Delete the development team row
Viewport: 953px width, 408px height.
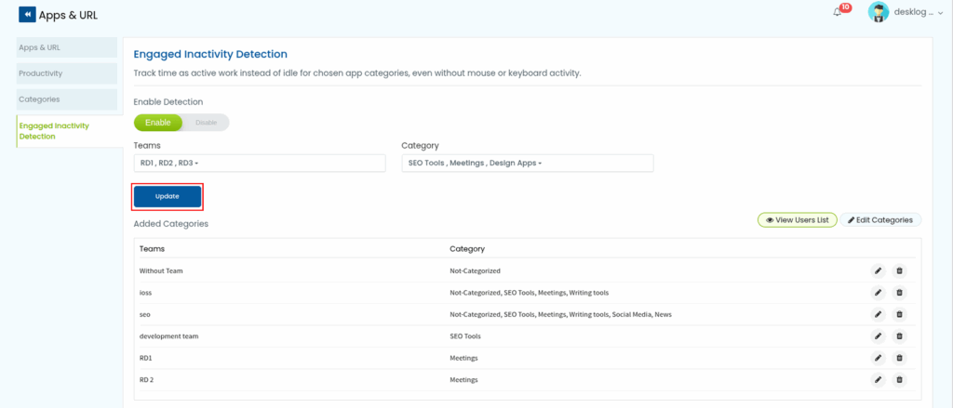[x=899, y=336]
